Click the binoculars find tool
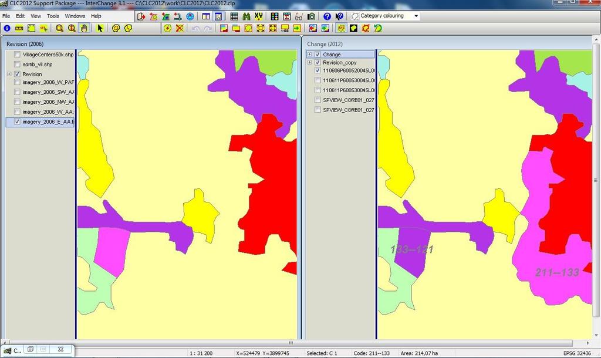Screen dimensions: 601x358 tap(247, 16)
